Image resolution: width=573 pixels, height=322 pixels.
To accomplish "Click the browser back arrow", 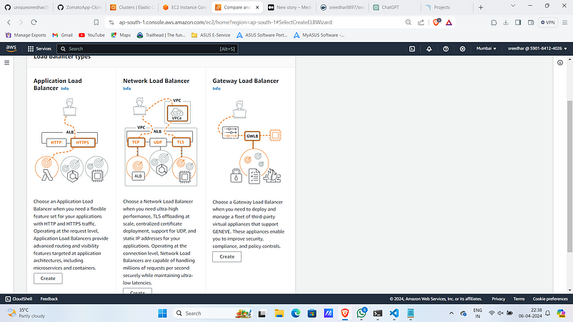I will [x=9, y=22].
